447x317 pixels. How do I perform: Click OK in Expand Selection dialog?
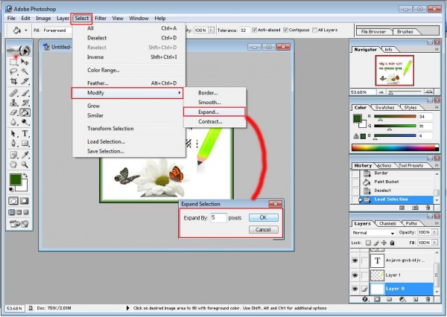click(x=264, y=217)
